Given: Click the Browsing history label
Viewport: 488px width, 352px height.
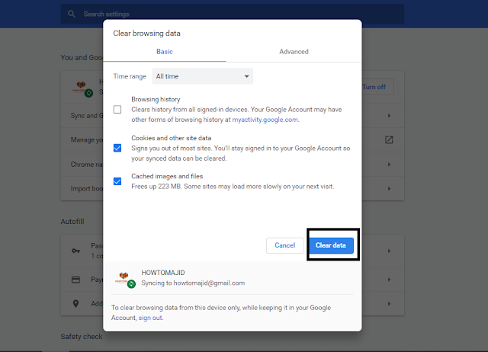Looking at the screenshot, I should click(x=156, y=99).
